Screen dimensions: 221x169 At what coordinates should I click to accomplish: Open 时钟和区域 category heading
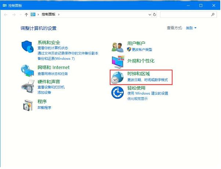coord(138,74)
